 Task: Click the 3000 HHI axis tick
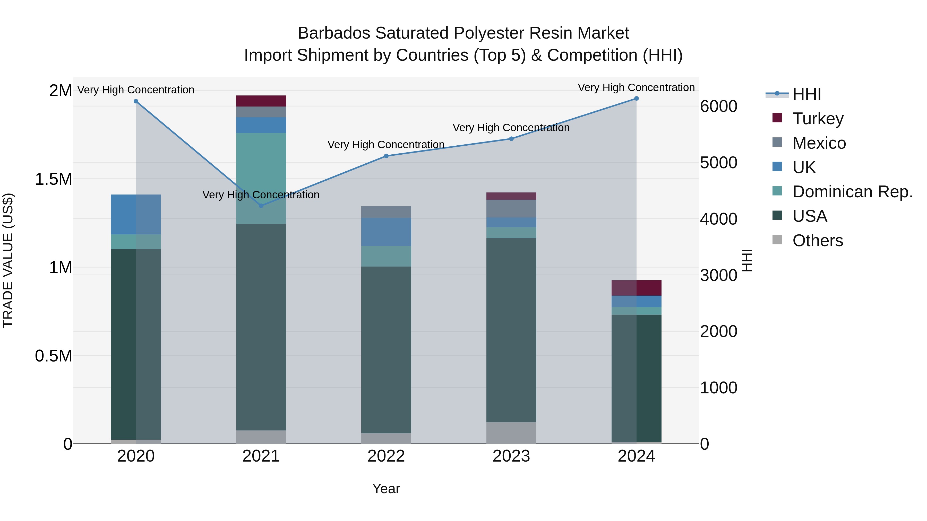pyautogui.click(x=719, y=275)
